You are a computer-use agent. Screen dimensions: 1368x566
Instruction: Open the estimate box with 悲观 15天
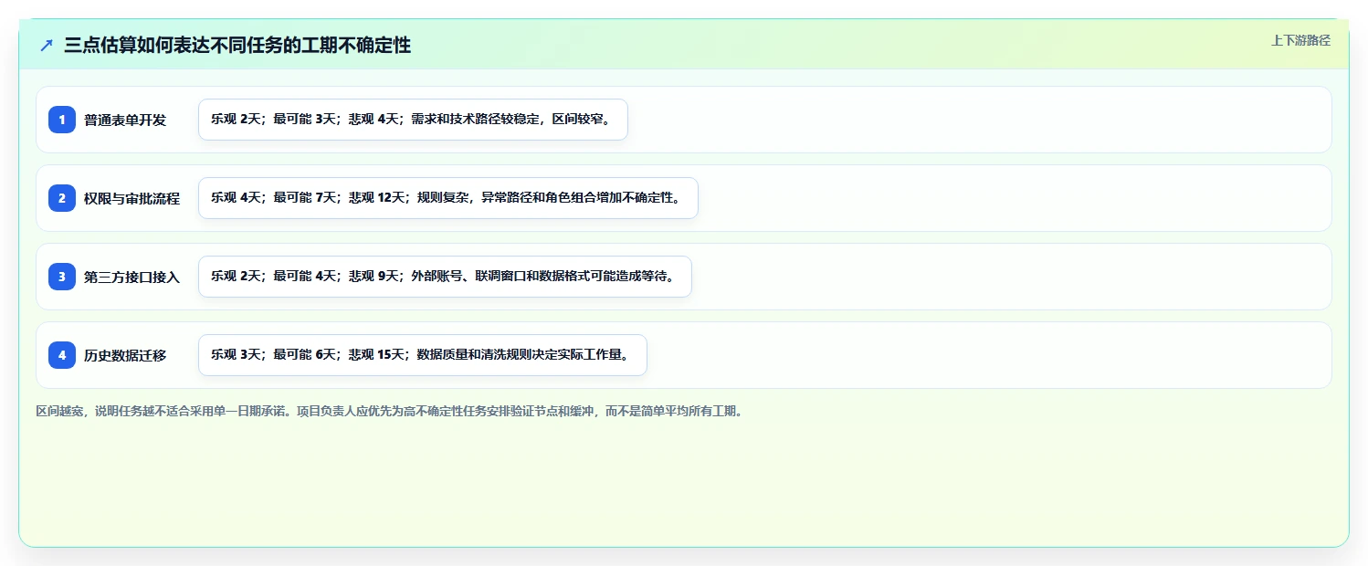(423, 355)
